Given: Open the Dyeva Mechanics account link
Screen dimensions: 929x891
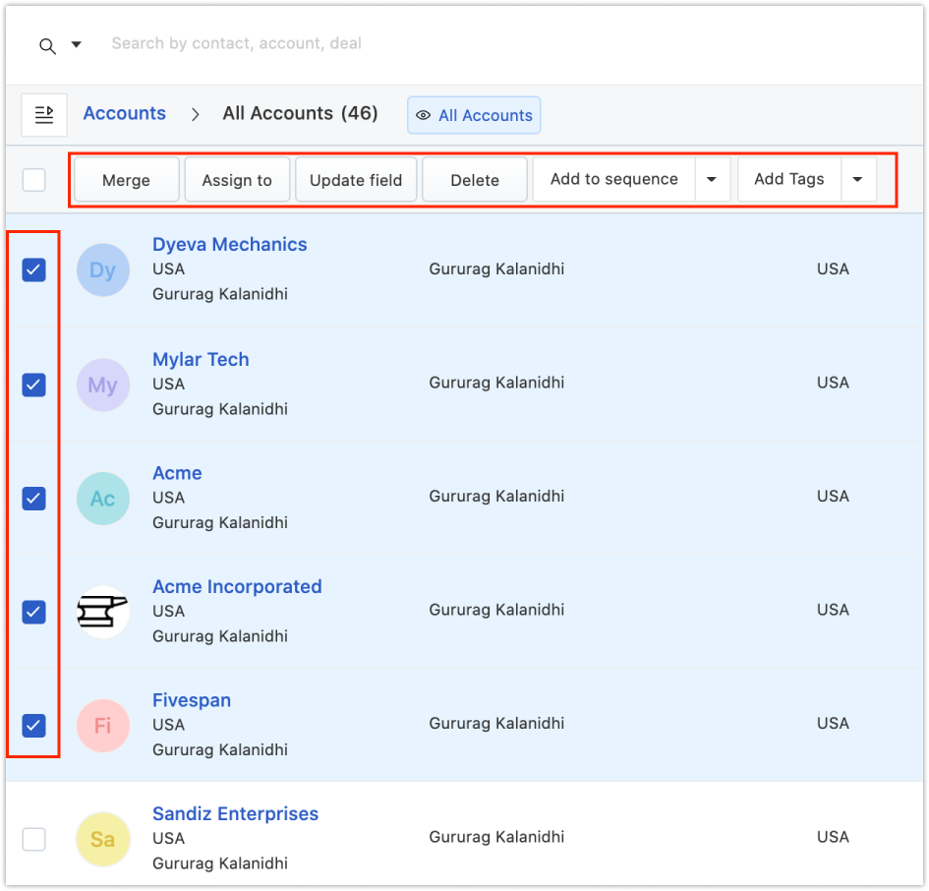Looking at the screenshot, I should tap(230, 244).
